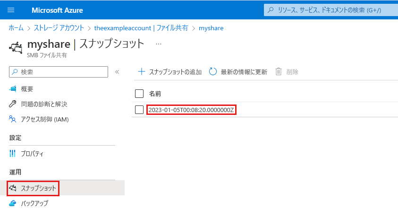
Task: Go to ホーム breadcrumb link
Action: pos(16,28)
